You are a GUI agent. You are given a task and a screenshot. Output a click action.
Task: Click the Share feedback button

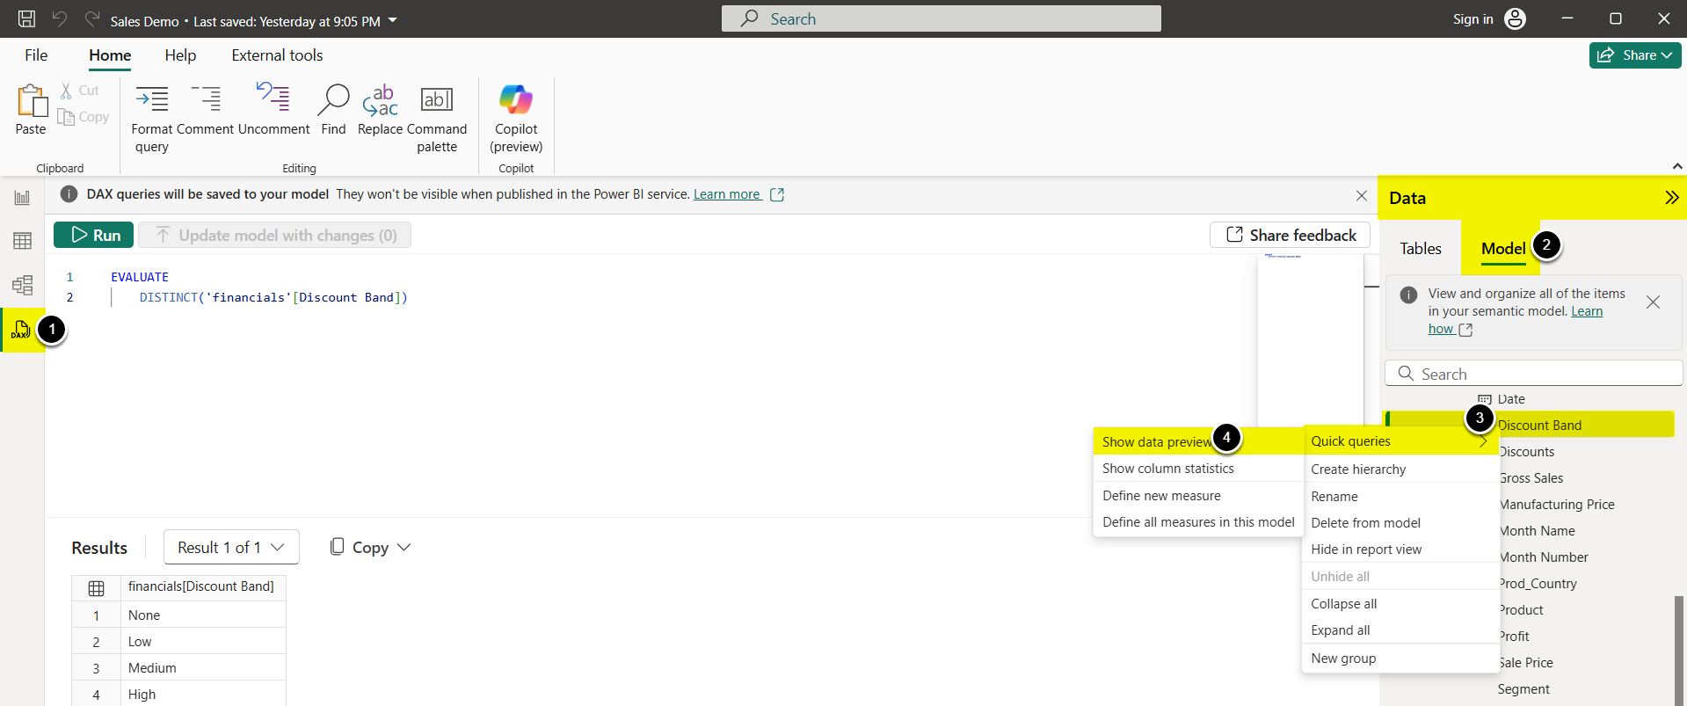click(1290, 235)
